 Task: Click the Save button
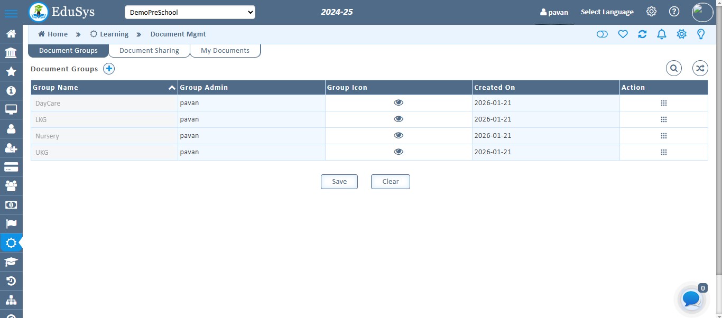coord(339,182)
